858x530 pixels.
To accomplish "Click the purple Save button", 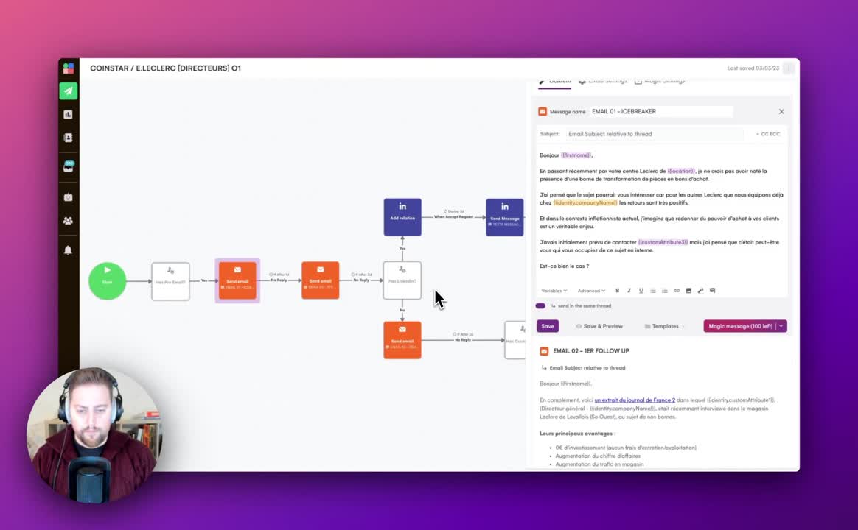I will pos(548,326).
